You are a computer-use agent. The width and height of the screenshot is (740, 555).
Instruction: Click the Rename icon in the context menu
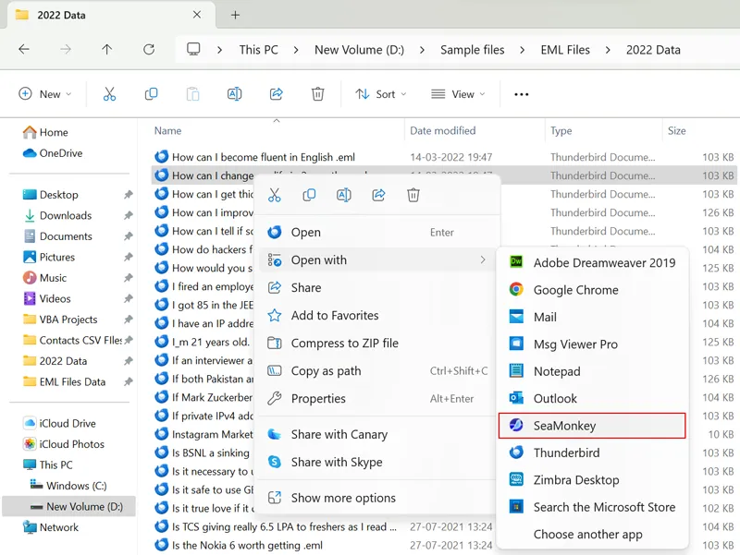click(343, 195)
